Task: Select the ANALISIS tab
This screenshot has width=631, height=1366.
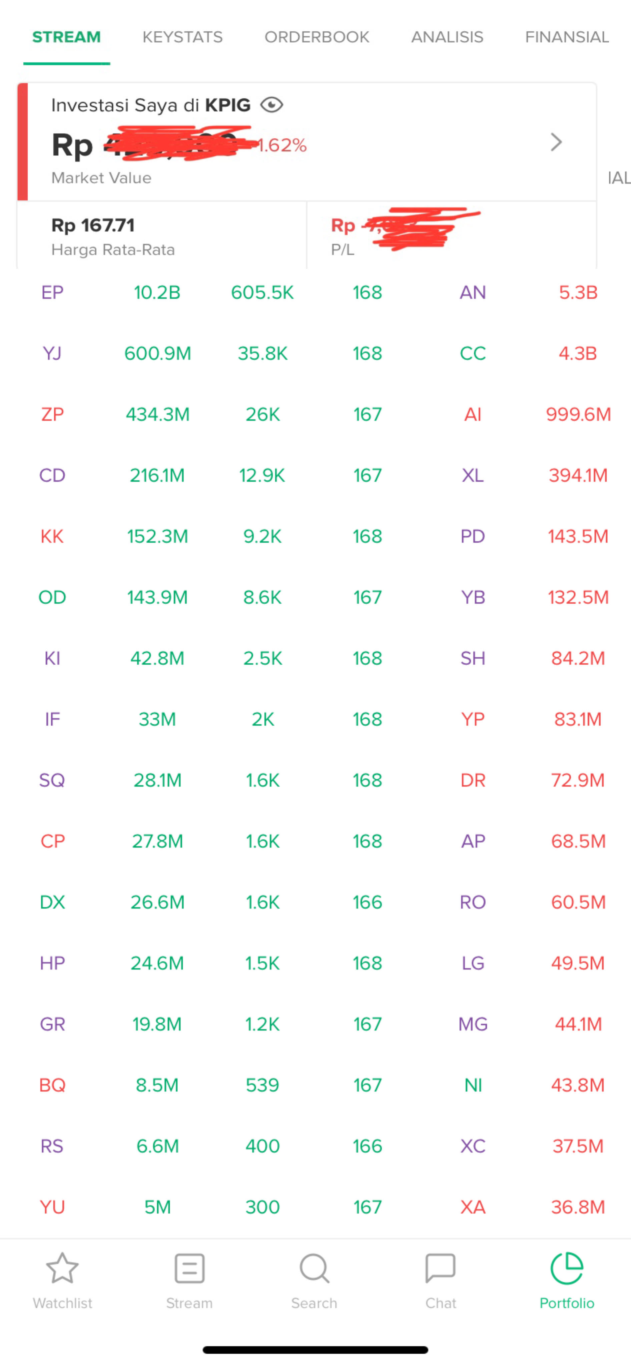Action: 447,37
